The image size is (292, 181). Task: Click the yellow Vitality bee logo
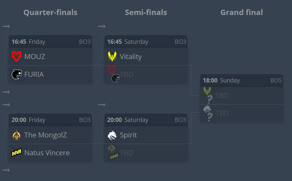point(112,57)
